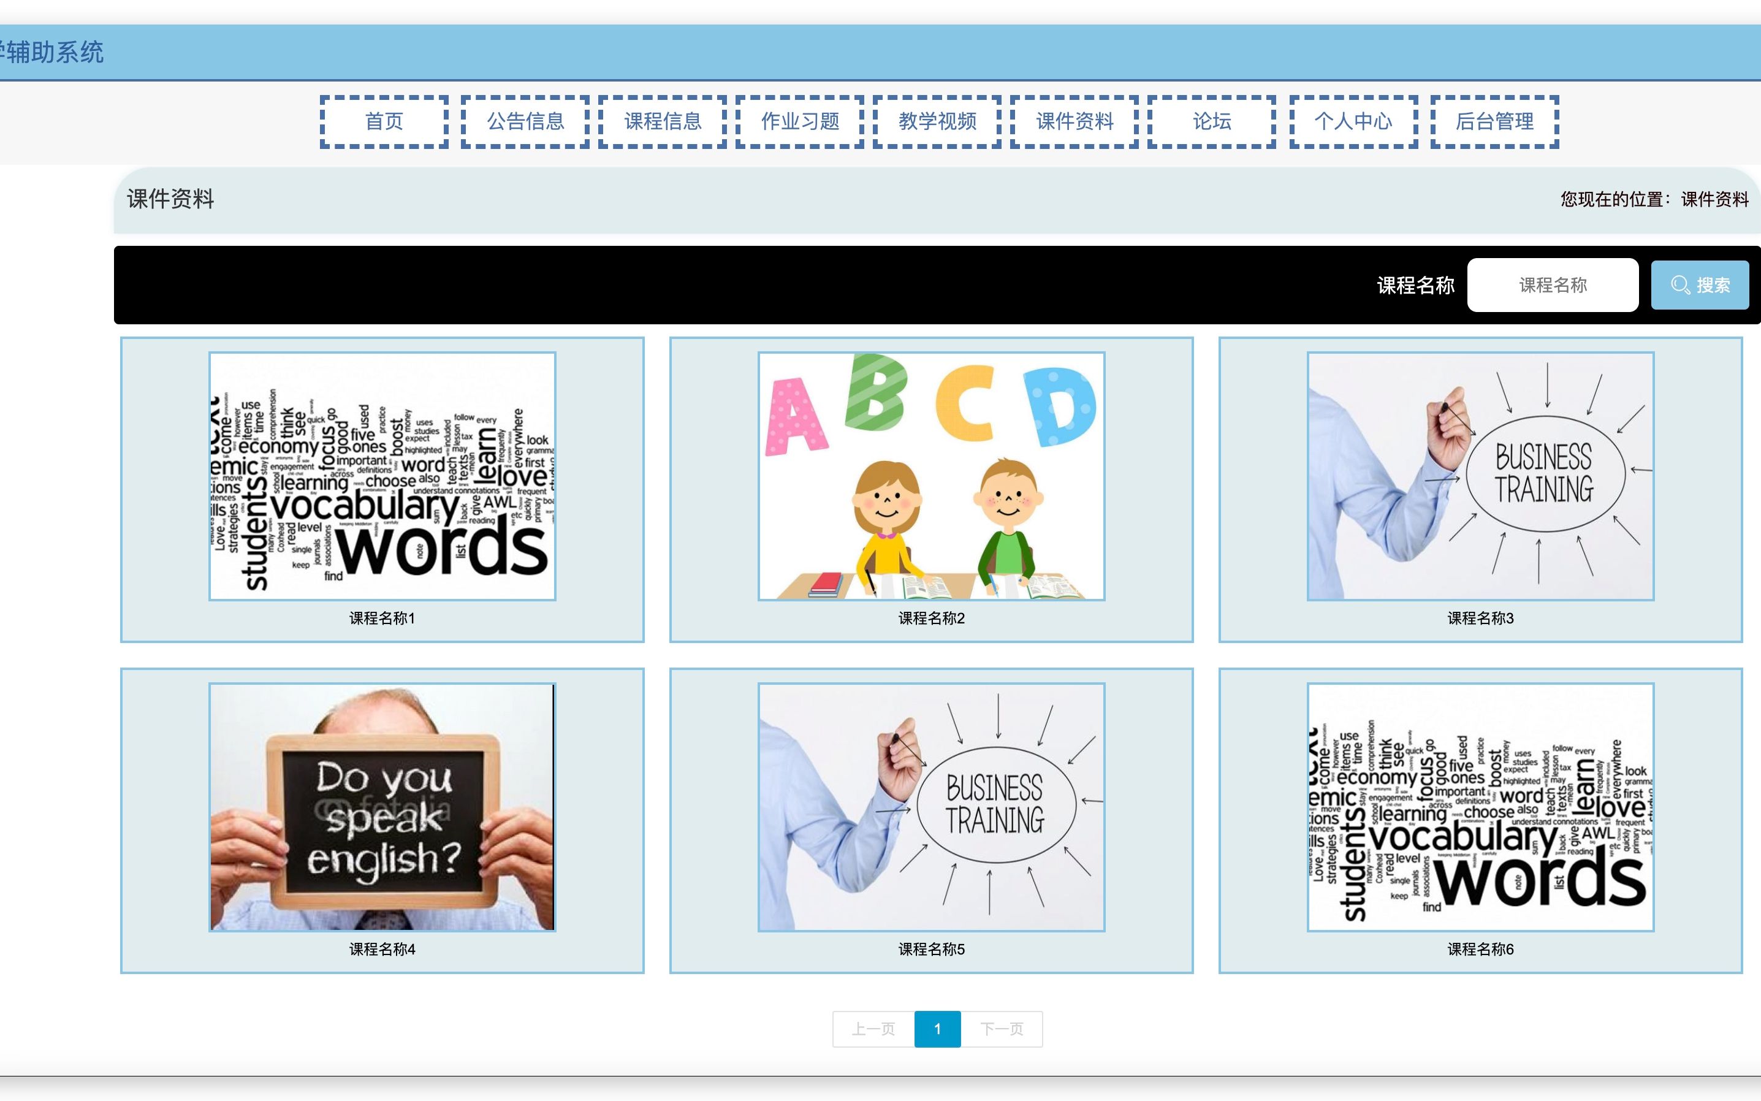Click the 课程名称3 caption
This screenshot has height=1101, width=1761.
(x=1480, y=618)
